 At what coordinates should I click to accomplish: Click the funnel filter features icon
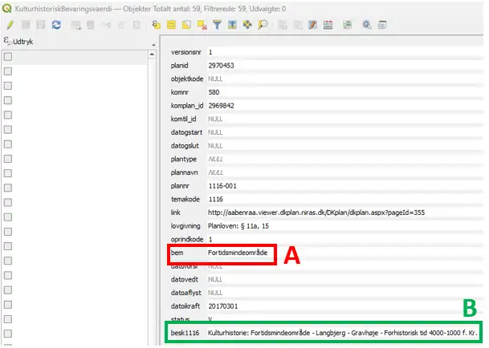[217, 25]
